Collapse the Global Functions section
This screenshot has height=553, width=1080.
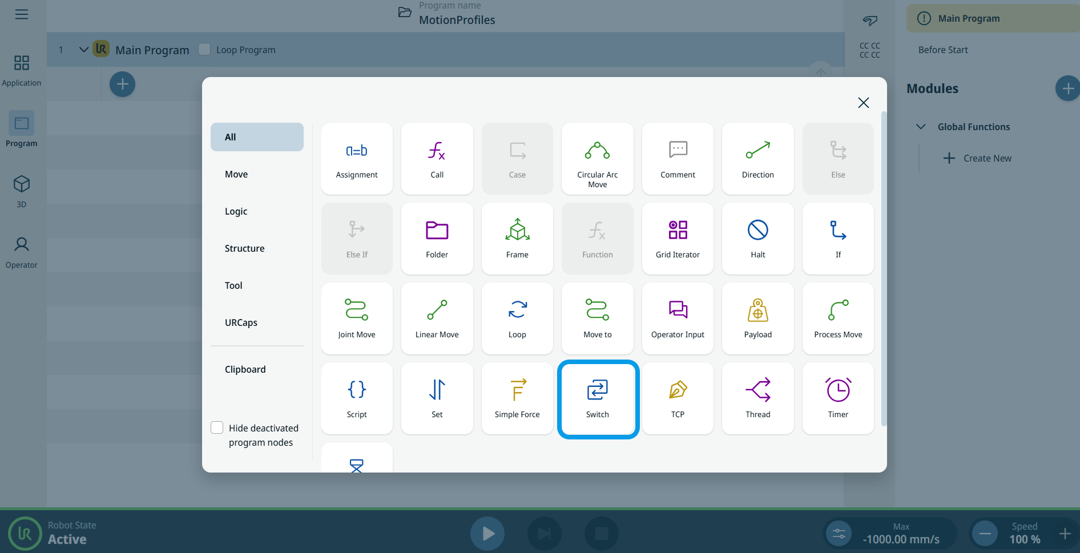tap(921, 127)
